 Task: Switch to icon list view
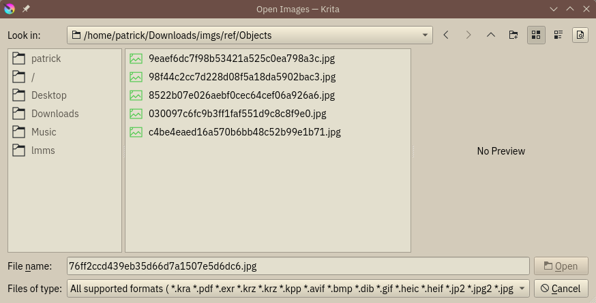point(536,35)
